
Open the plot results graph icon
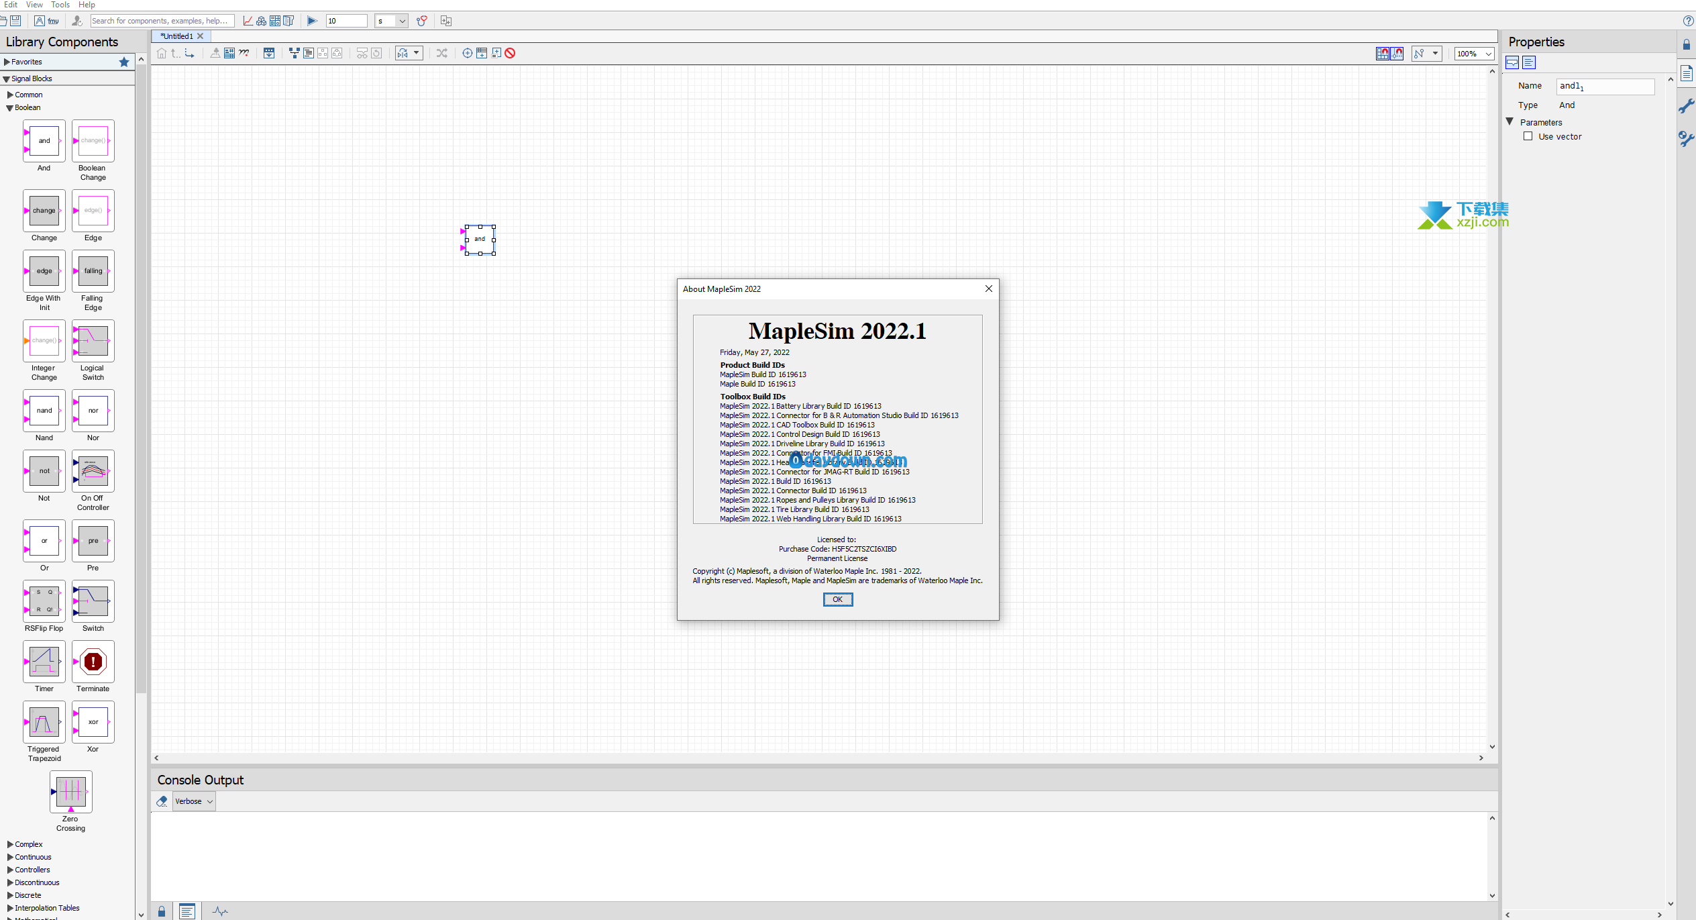pos(248,21)
